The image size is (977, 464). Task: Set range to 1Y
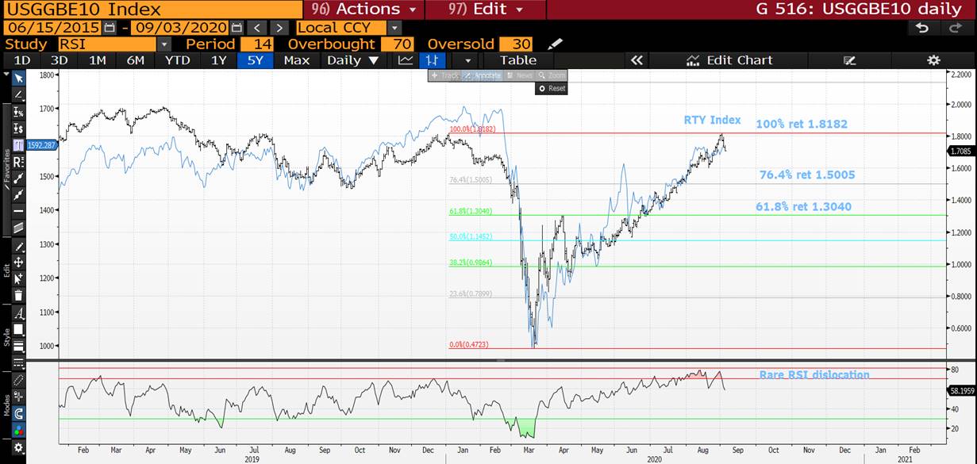[218, 60]
